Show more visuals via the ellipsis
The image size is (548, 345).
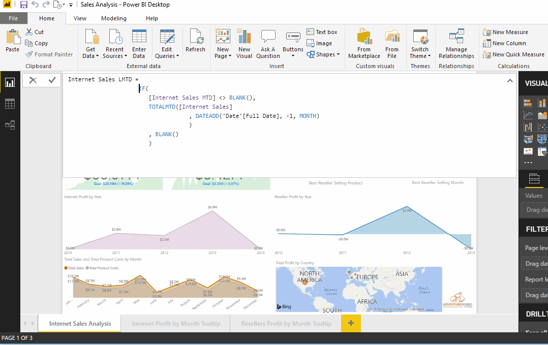pos(528,163)
